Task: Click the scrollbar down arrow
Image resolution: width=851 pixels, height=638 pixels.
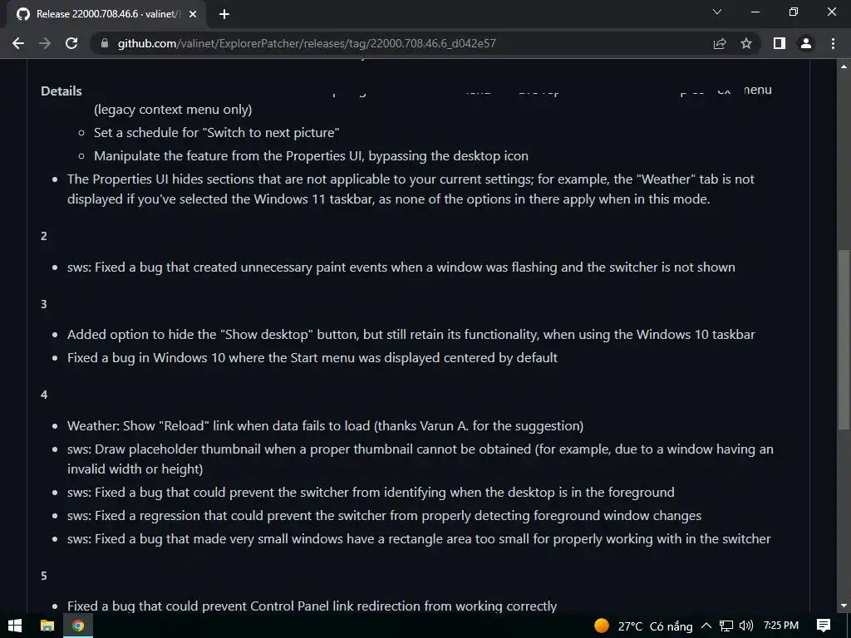Action: [844, 606]
